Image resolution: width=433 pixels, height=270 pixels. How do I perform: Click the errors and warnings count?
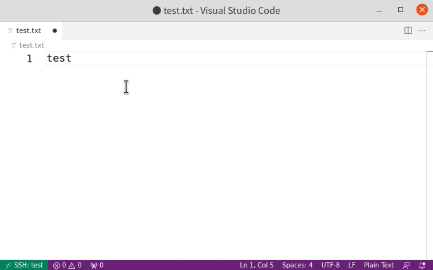(x=67, y=265)
